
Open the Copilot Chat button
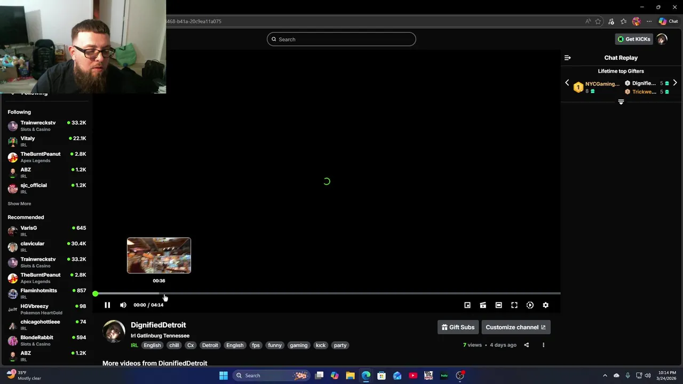coord(668,21)
